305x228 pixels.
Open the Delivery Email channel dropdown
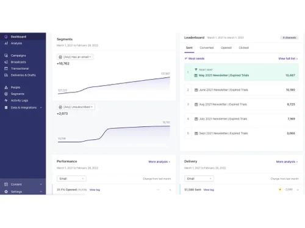point(199,179)
